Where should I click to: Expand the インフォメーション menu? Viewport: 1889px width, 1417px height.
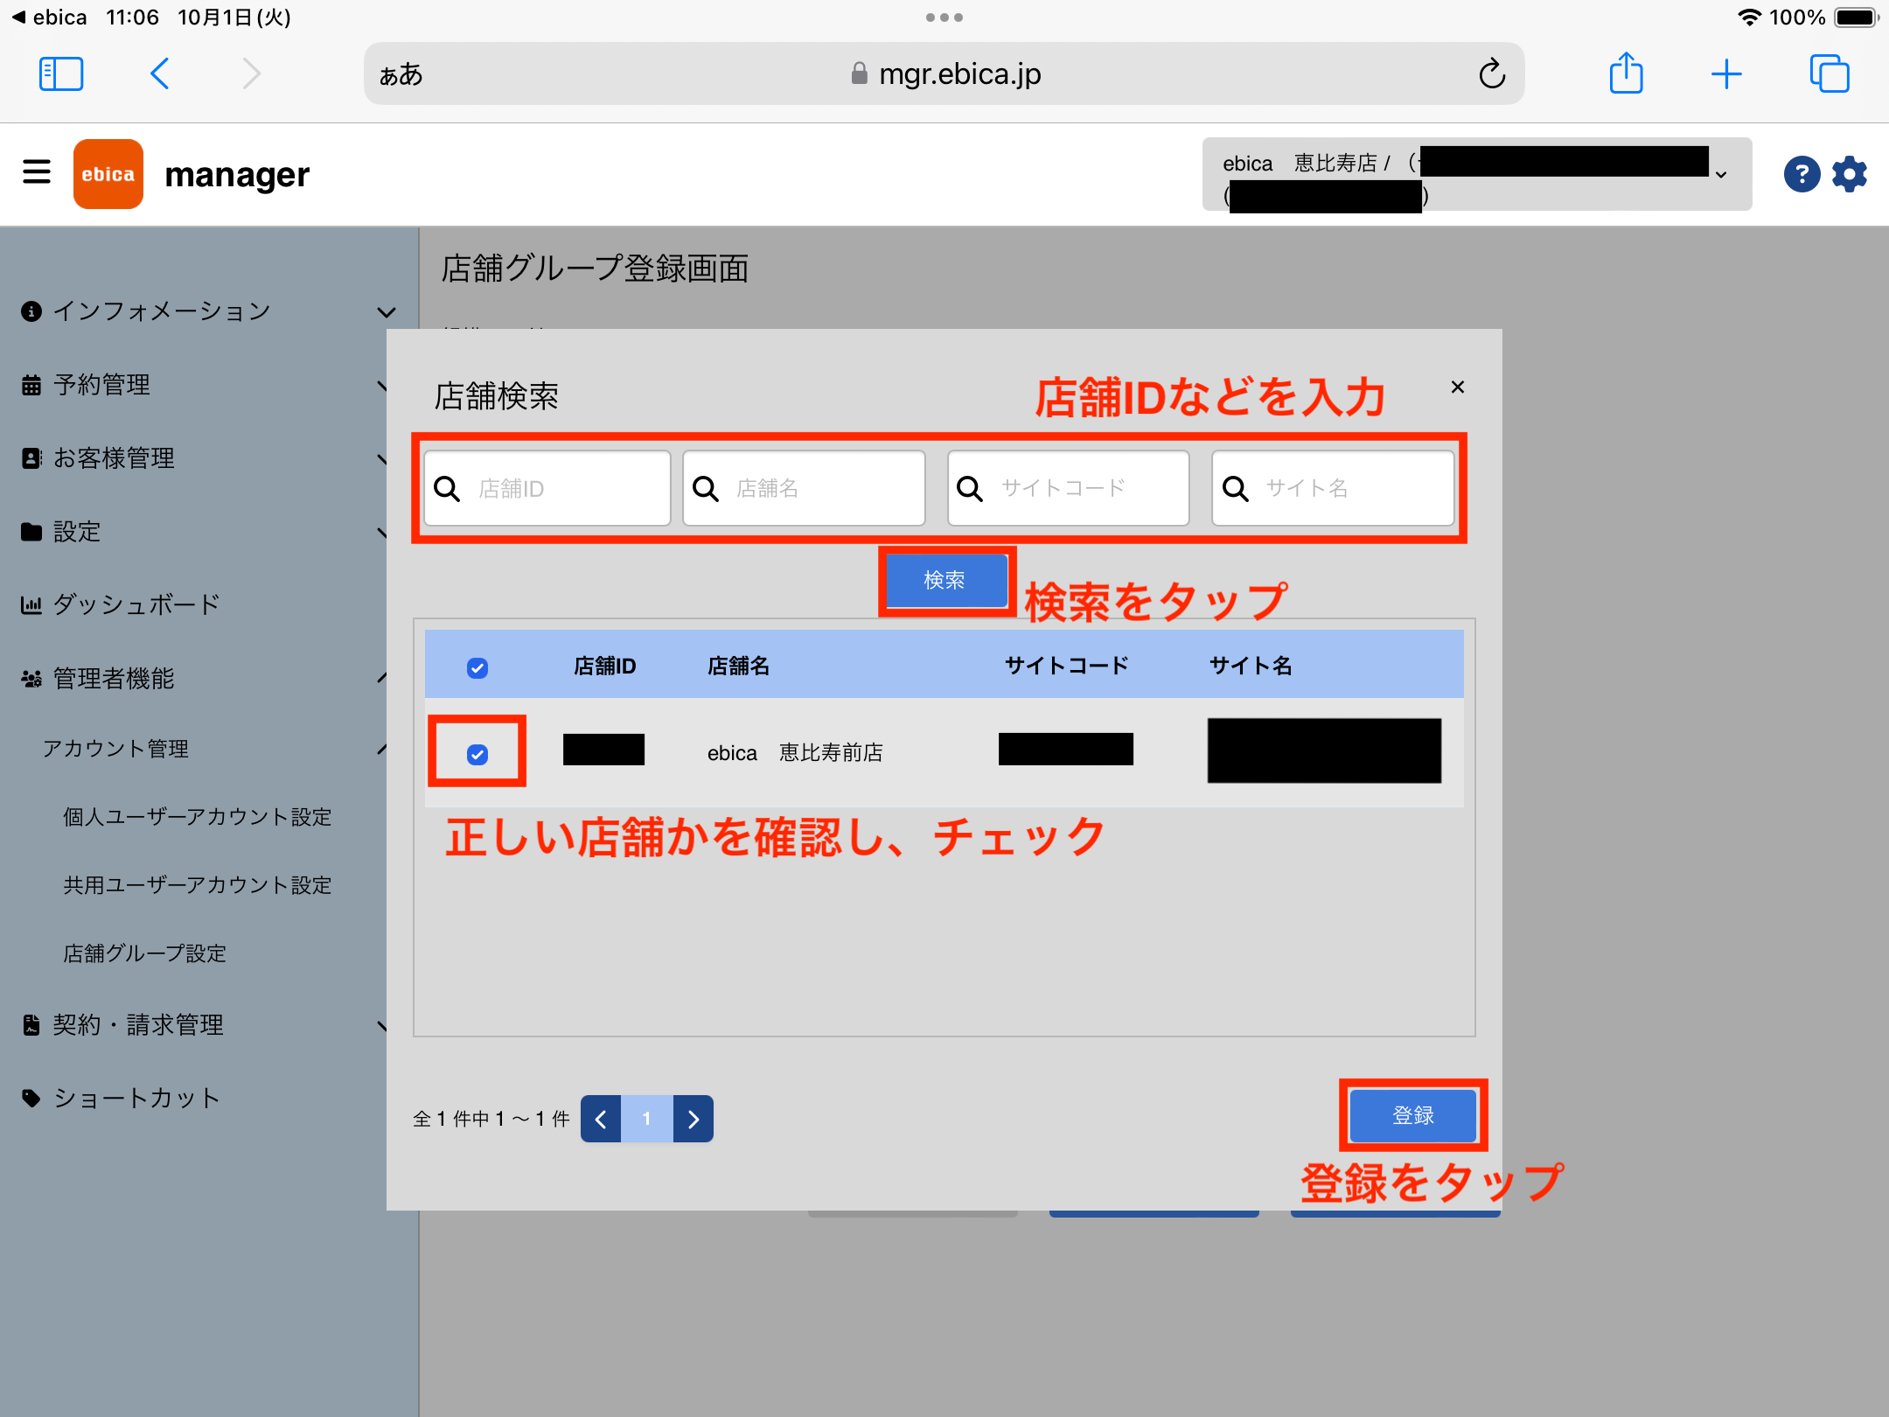point(208,311)
